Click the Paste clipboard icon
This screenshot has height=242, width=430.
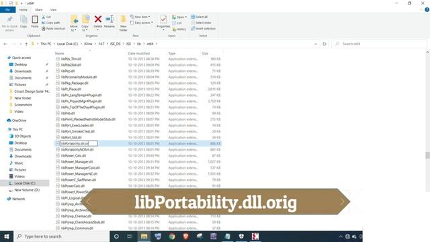click(x=34, y=19)
